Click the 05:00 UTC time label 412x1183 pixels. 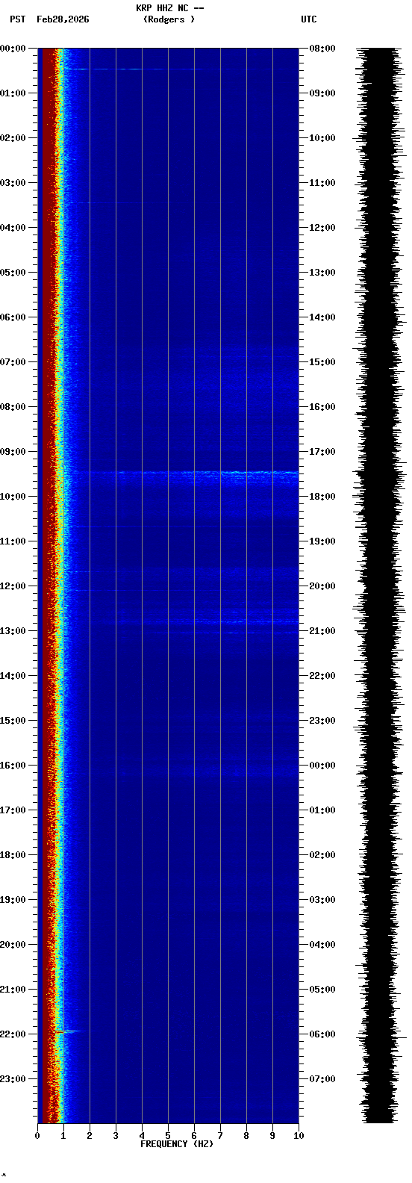click(x=322, y=990)
